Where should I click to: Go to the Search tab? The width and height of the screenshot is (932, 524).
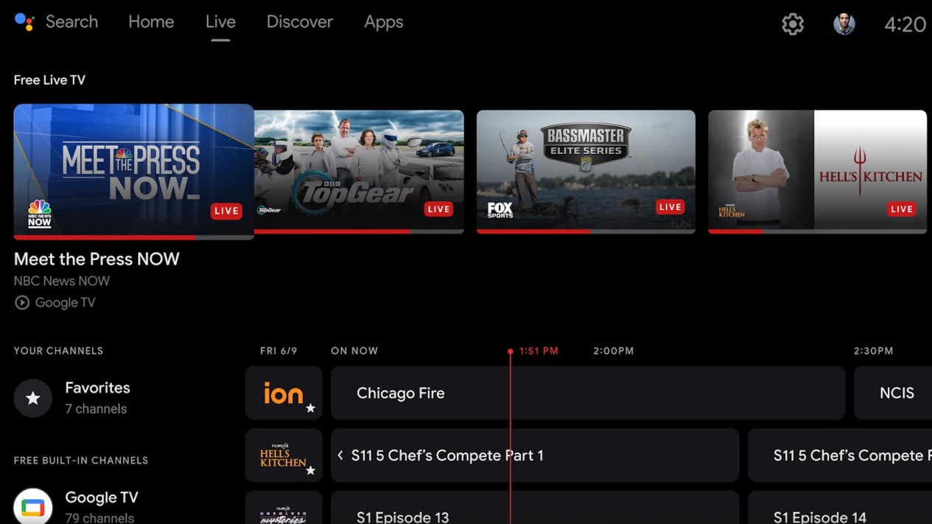coord(71,22)
